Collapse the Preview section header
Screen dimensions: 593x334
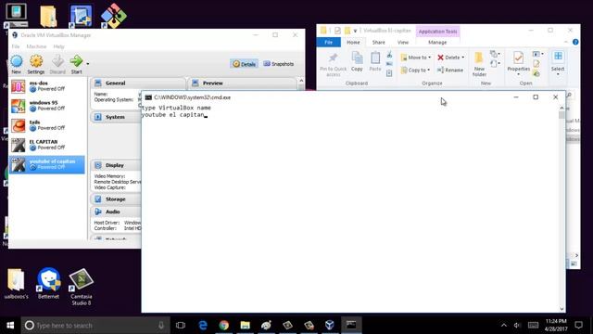(x=242, y=83)
